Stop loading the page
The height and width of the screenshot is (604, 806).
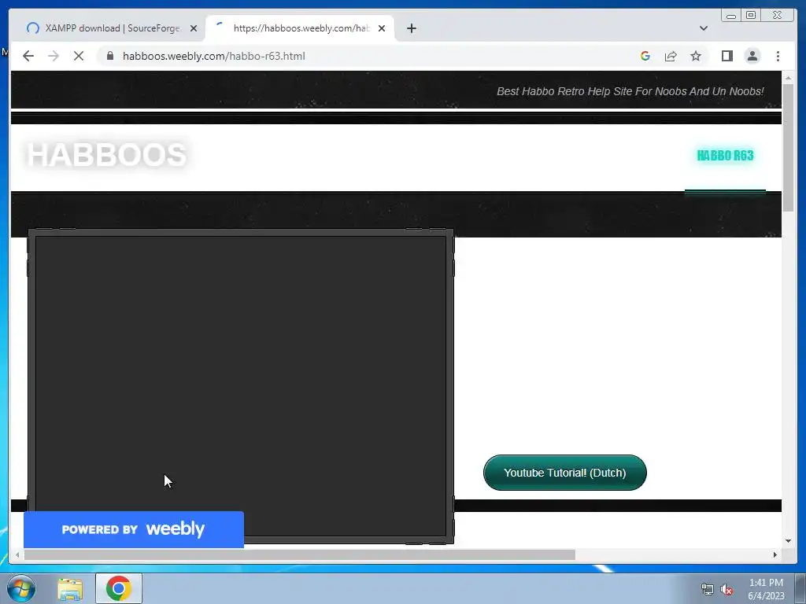79,56
